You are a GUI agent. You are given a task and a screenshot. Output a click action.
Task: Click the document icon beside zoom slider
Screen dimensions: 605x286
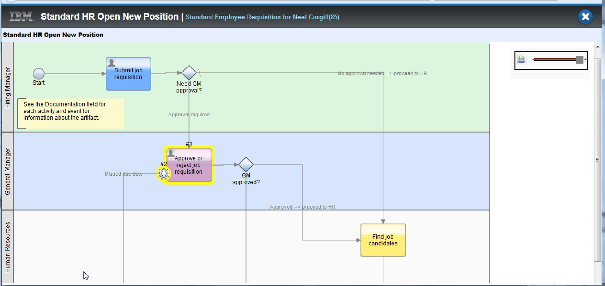coord(521,59)
